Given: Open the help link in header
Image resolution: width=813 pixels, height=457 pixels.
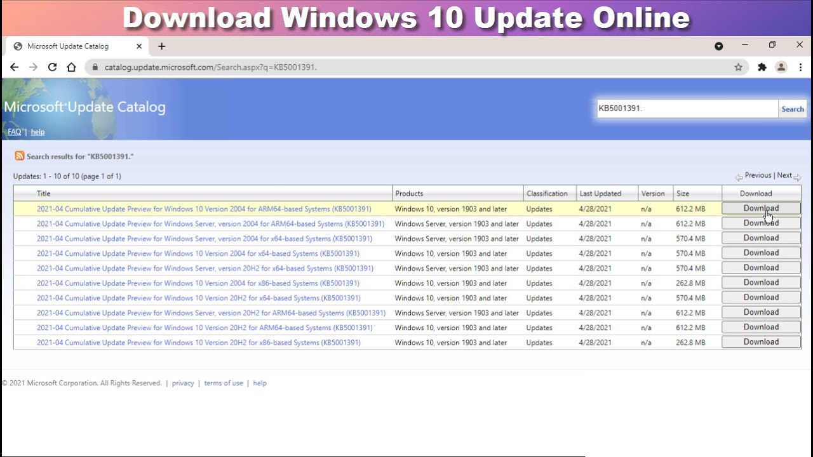Looking at the screenshot, I should [x=37, y=132].
